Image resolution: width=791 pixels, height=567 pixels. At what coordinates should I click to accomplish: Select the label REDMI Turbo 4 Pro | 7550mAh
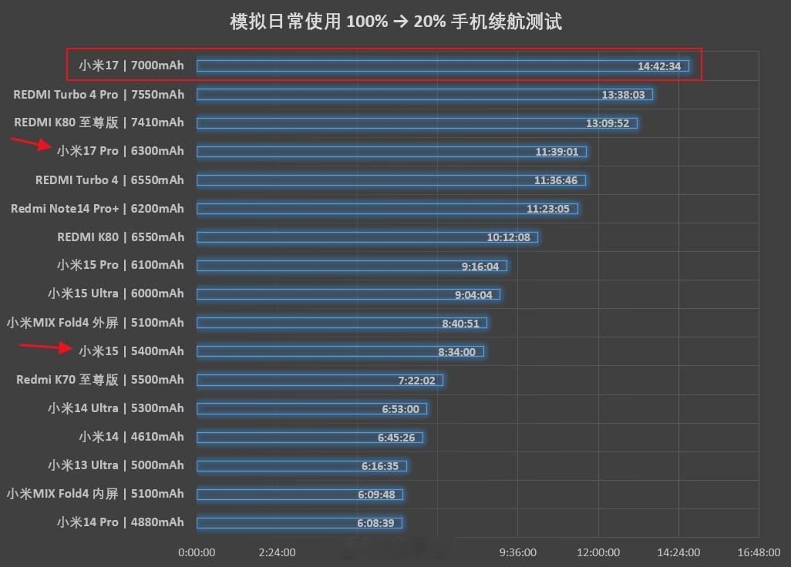pos(99,95)
